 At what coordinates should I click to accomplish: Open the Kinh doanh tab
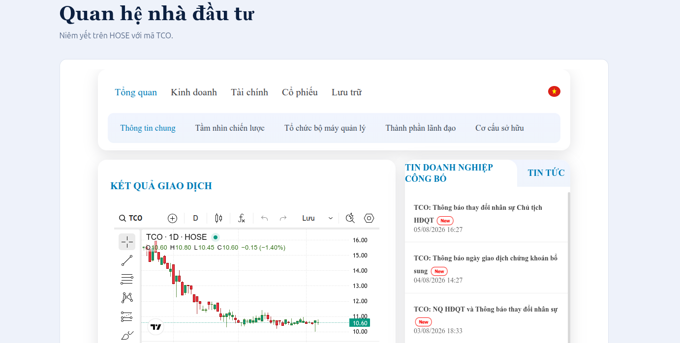click(194, 92)
